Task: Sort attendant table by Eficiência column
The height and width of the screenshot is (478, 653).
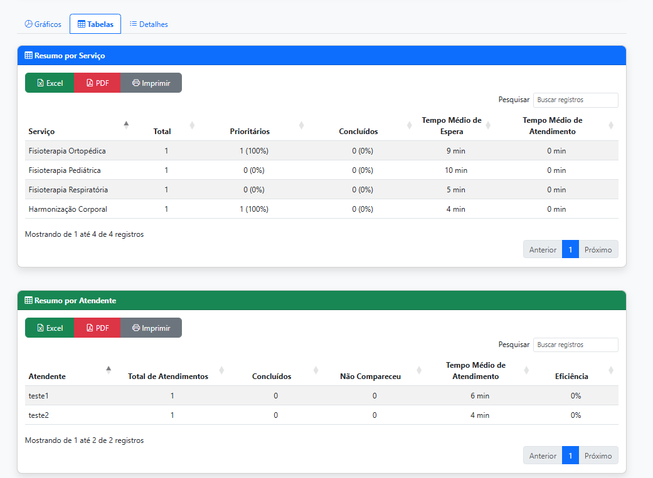Action: (x=571, y=377)
